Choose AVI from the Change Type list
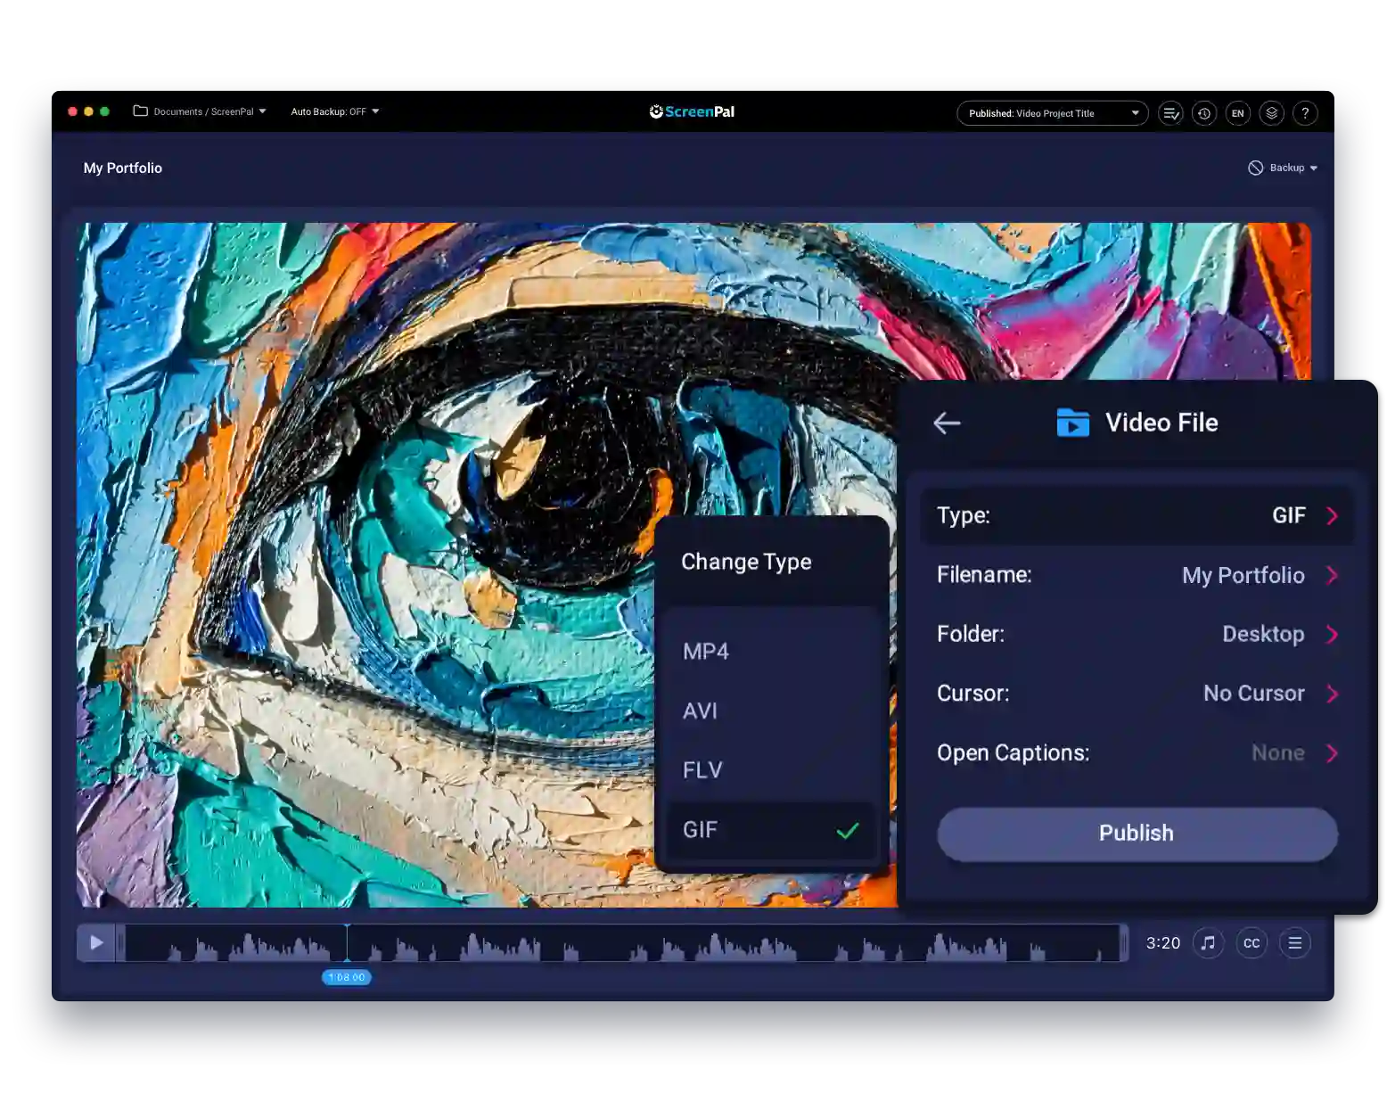Screen dimensions: 1387x1093 point(702,711)
